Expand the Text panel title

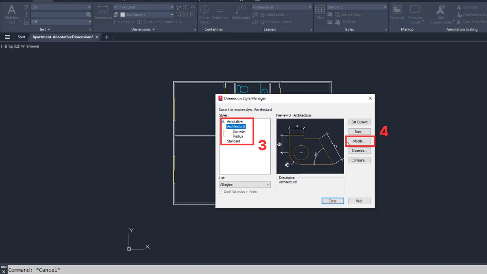click(45, 29)
